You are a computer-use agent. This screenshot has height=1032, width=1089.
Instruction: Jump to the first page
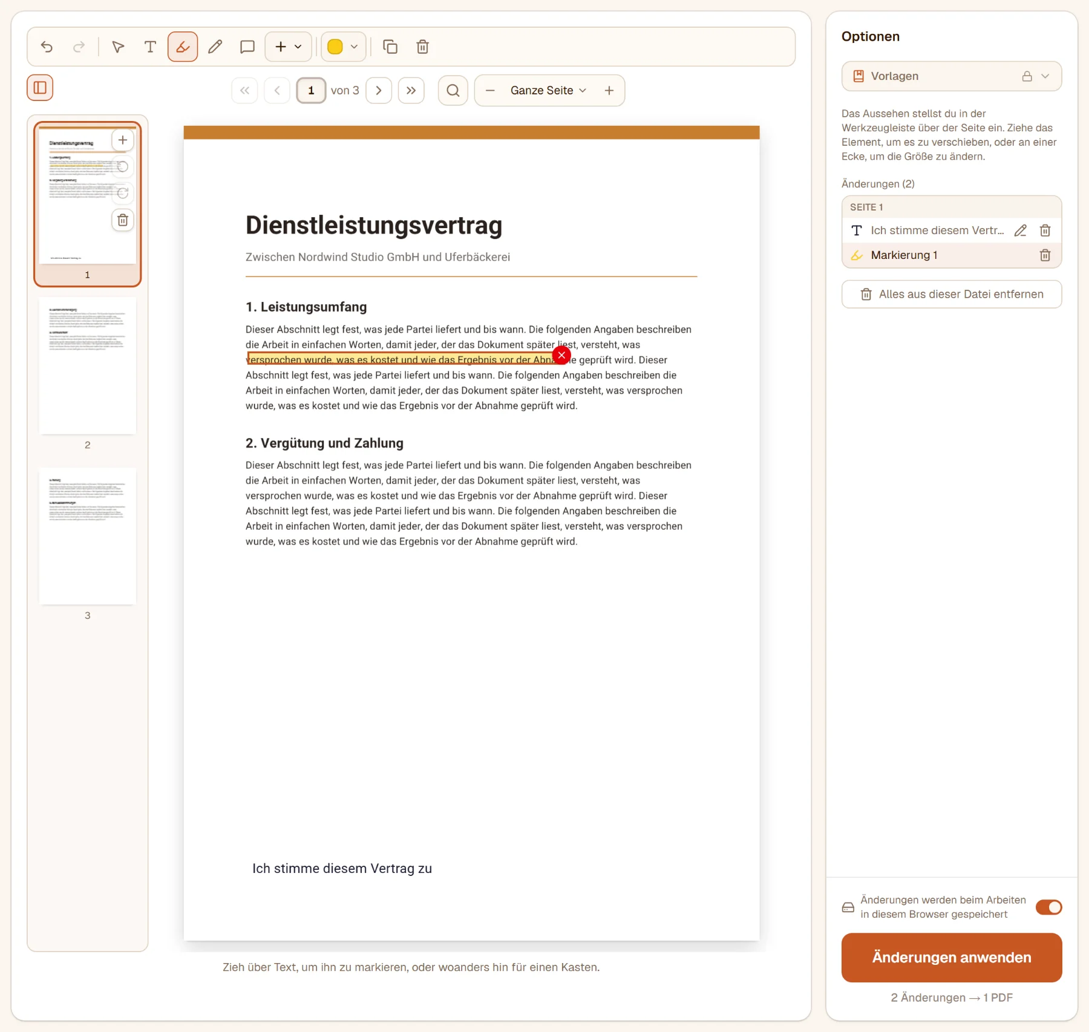[244, 90]
